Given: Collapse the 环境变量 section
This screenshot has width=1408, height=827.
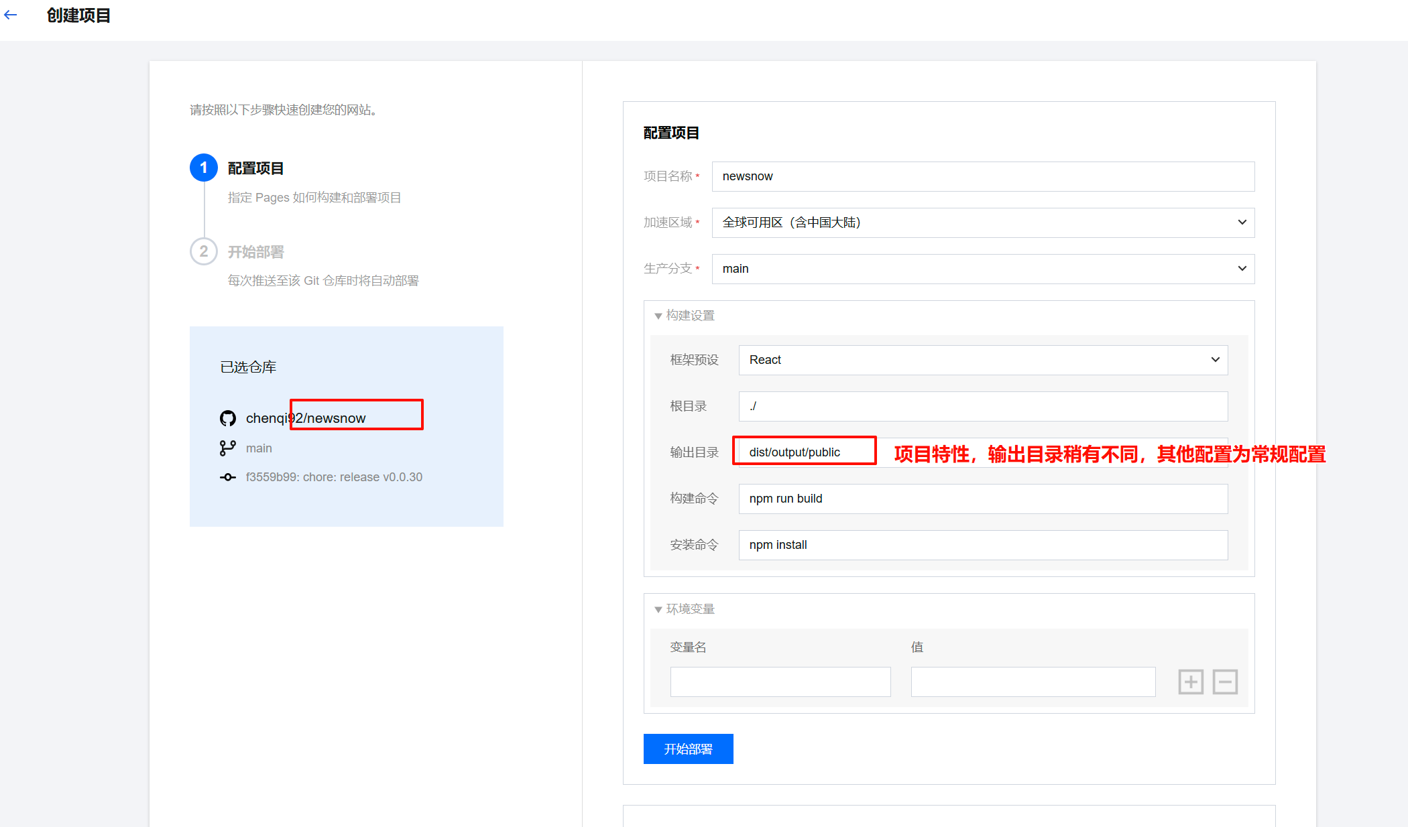Looking at the screenshot, I should 685,609.
